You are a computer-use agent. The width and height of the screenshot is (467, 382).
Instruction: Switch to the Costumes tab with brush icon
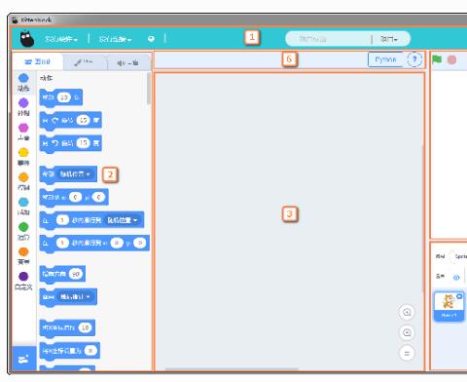click(84, 62)
